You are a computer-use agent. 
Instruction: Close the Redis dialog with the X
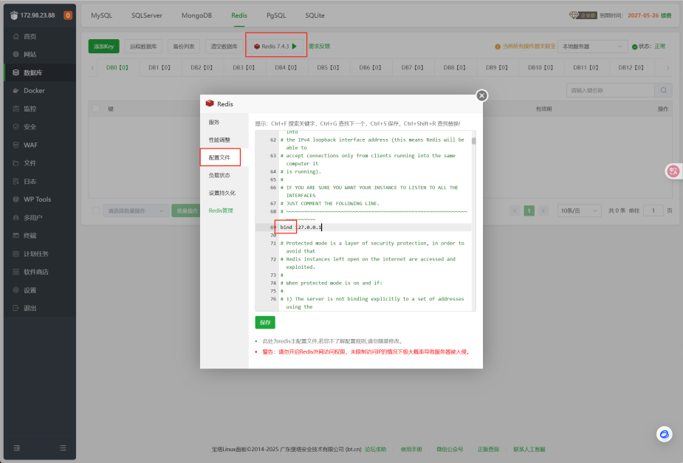(x=481, y=95)
